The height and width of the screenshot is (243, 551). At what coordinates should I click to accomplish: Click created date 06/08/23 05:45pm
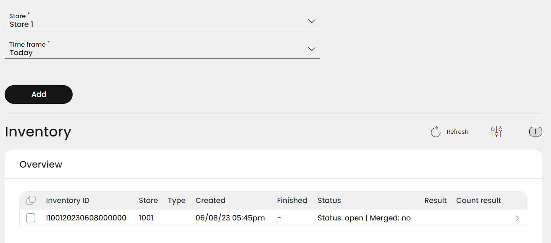(x=230, y=218)
